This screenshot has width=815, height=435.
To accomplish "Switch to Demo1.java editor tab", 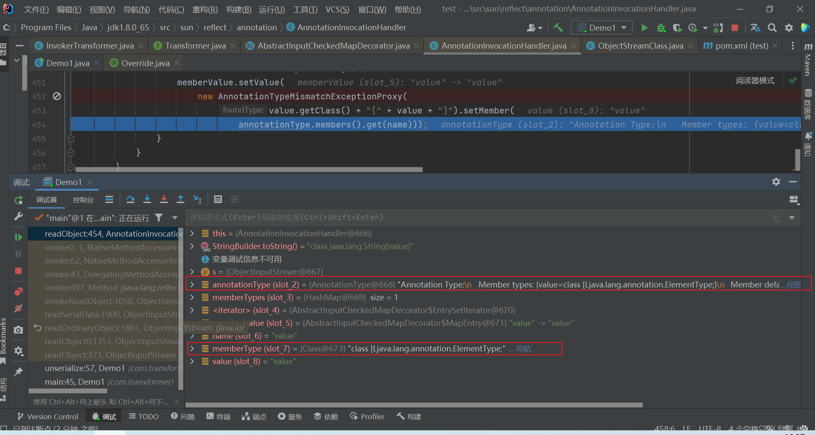I will click(x=68, y=63).
